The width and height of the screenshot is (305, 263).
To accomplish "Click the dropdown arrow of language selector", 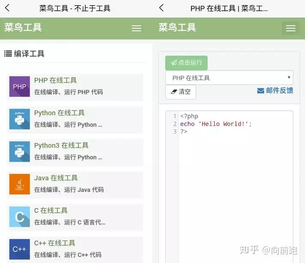I will point(289,78).
